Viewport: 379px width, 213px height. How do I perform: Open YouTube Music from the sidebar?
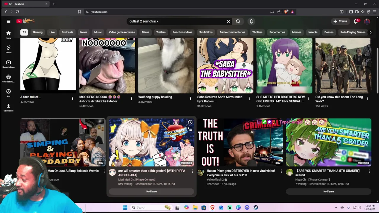(8, 78)
